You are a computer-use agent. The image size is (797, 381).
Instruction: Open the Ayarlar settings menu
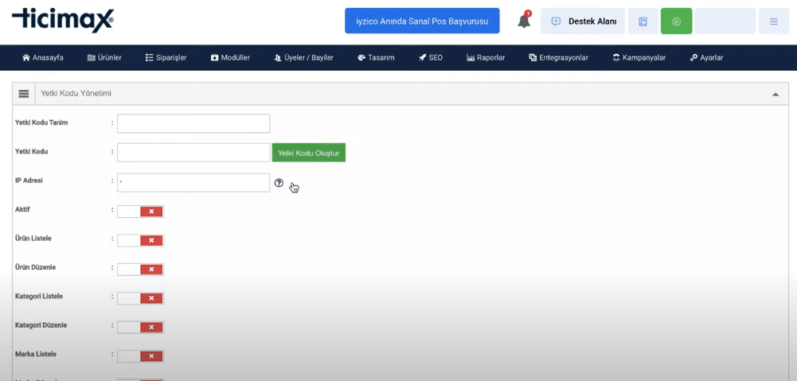[706, 58]
